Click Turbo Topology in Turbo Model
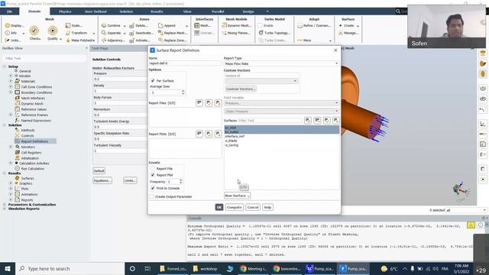The image size is (489, 275). (274, 33)
